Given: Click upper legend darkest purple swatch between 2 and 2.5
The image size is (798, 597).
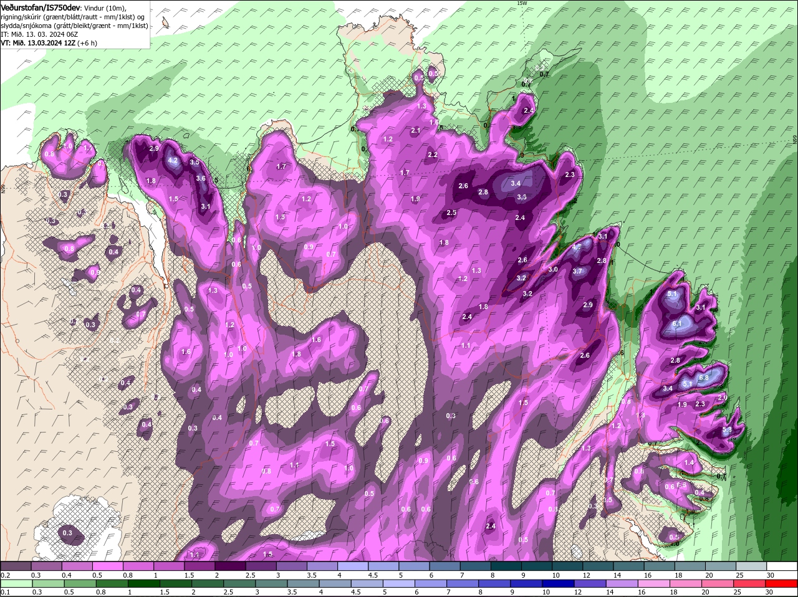Looking at the screenshot, I should click(x=229, y=566).
